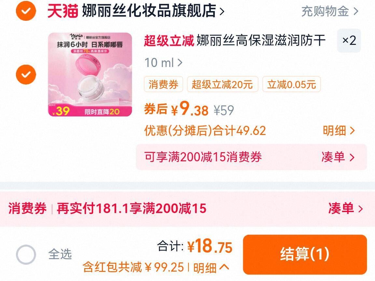Open 明细 next to 优惠合计49.62
The height and width of the screenshot is (281, 375).
click(x=339, y=131)
